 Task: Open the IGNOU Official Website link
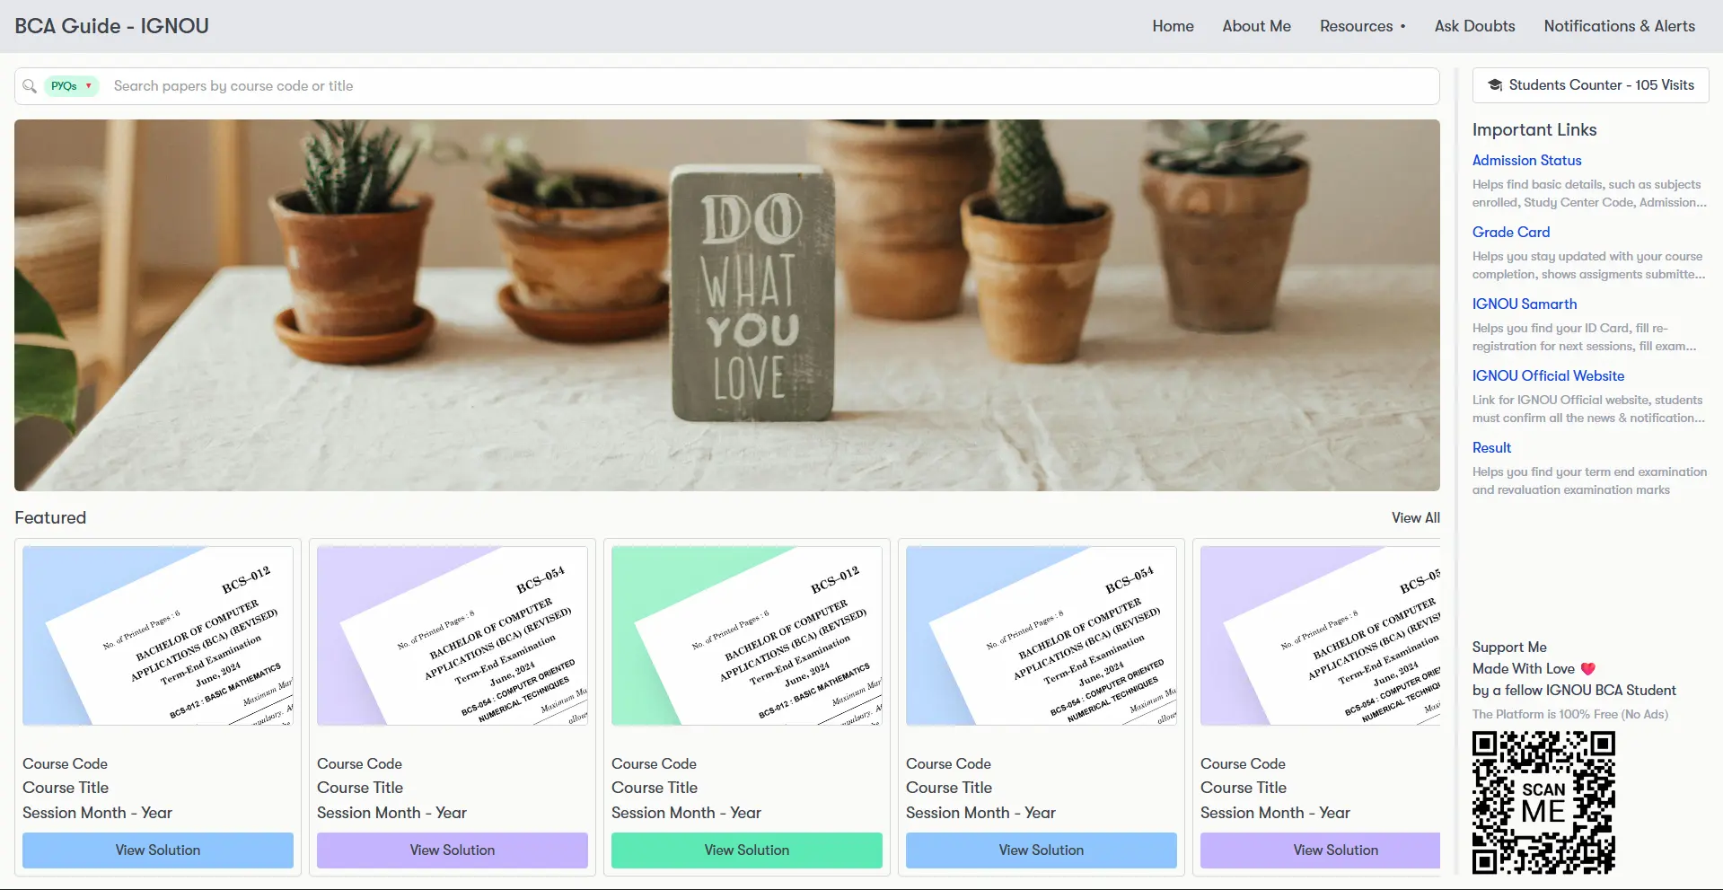[x=1548, y=375]
